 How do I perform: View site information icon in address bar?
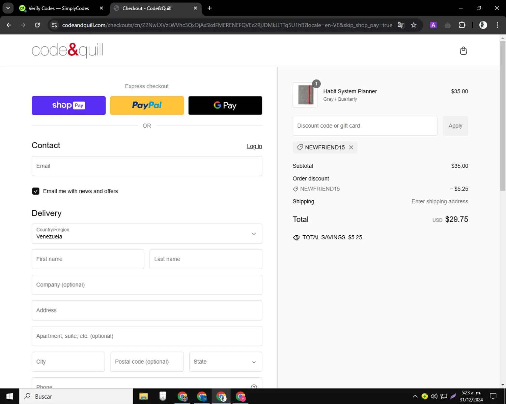(54, 25)
